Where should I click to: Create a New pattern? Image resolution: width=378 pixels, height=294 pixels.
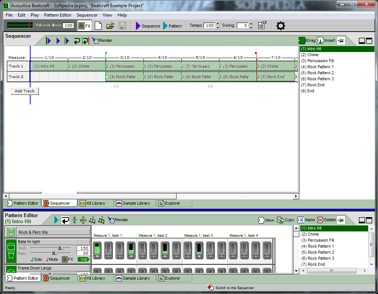[266, 220]
